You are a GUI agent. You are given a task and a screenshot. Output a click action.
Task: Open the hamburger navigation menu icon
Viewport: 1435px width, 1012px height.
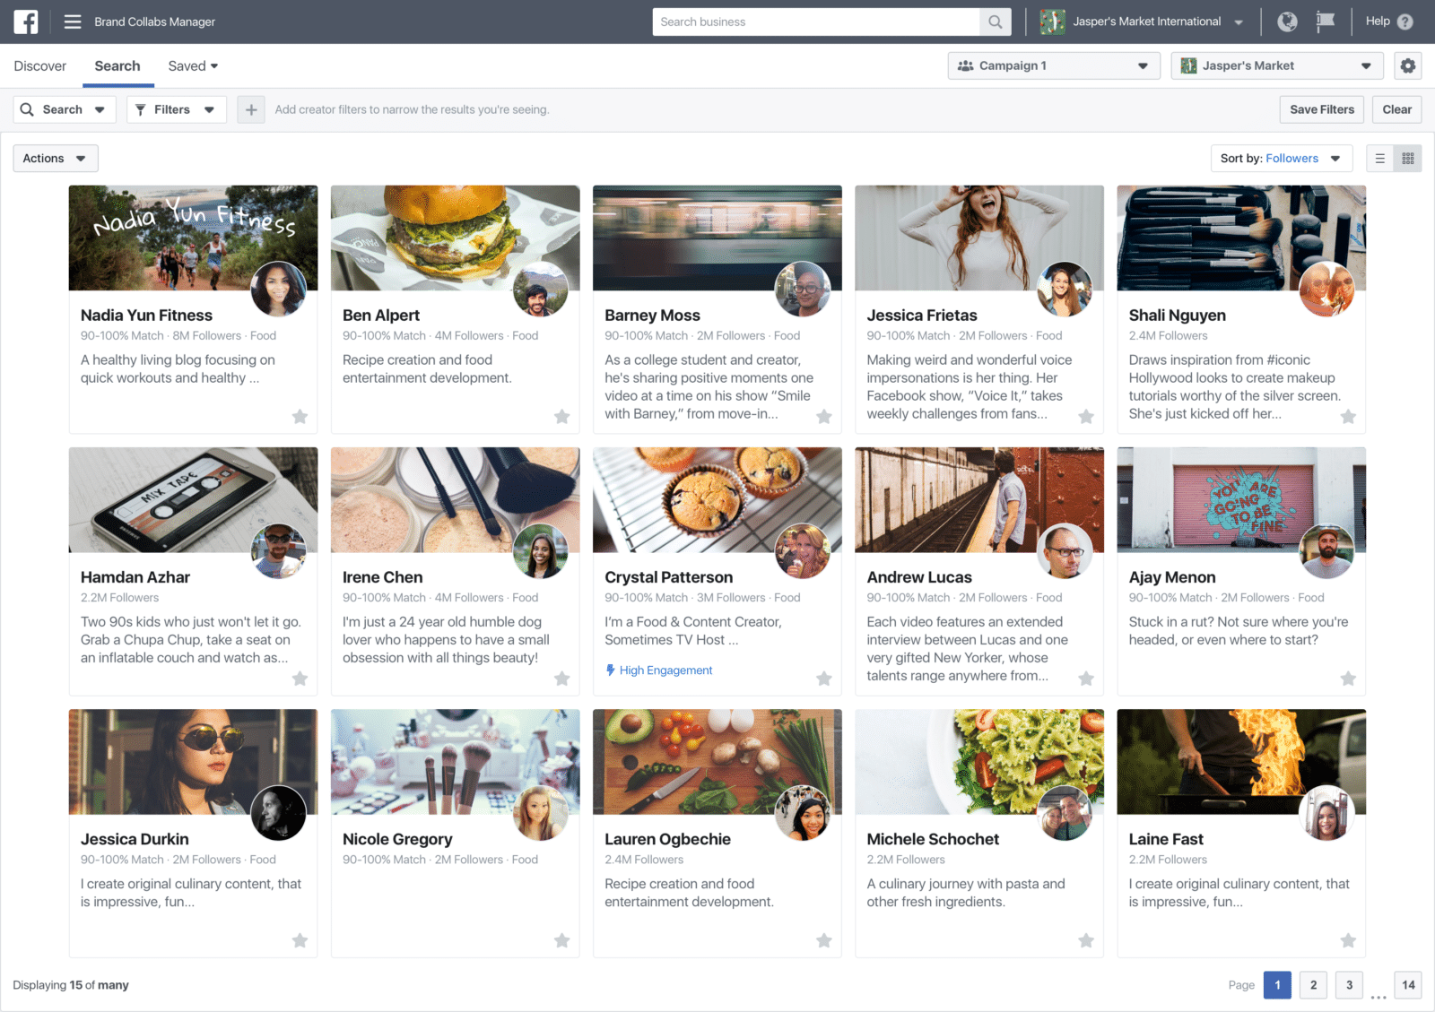pyautogui.click(x=72, y=22)
